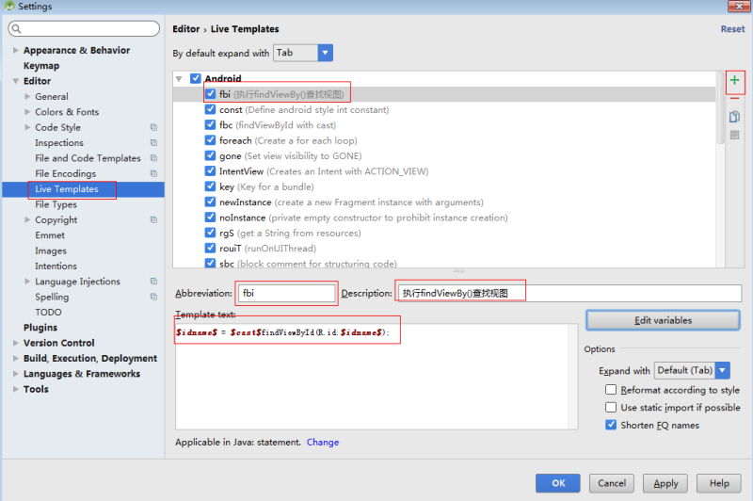Screen dimensions: 753x501
Task: Click the Change context link
Action: (323, 442)
